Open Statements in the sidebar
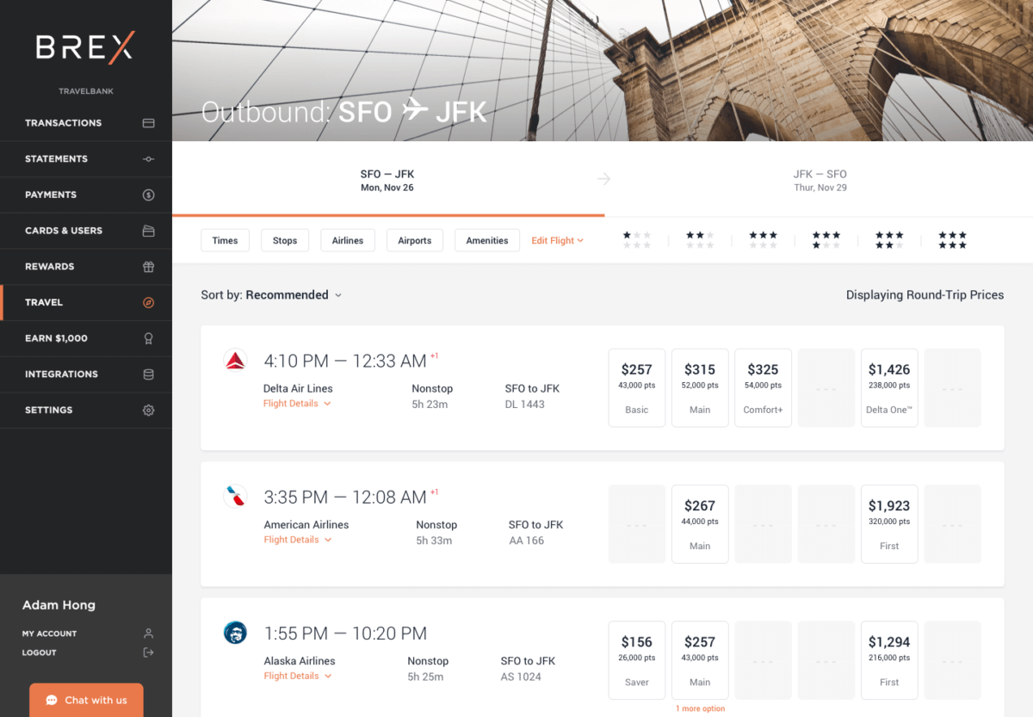1033x717 pixels. pos(86,159)
